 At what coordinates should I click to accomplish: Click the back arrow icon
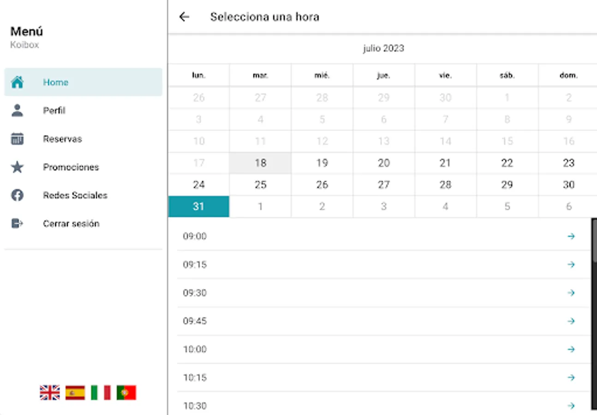pyautogui.click(x=184, y=17)
